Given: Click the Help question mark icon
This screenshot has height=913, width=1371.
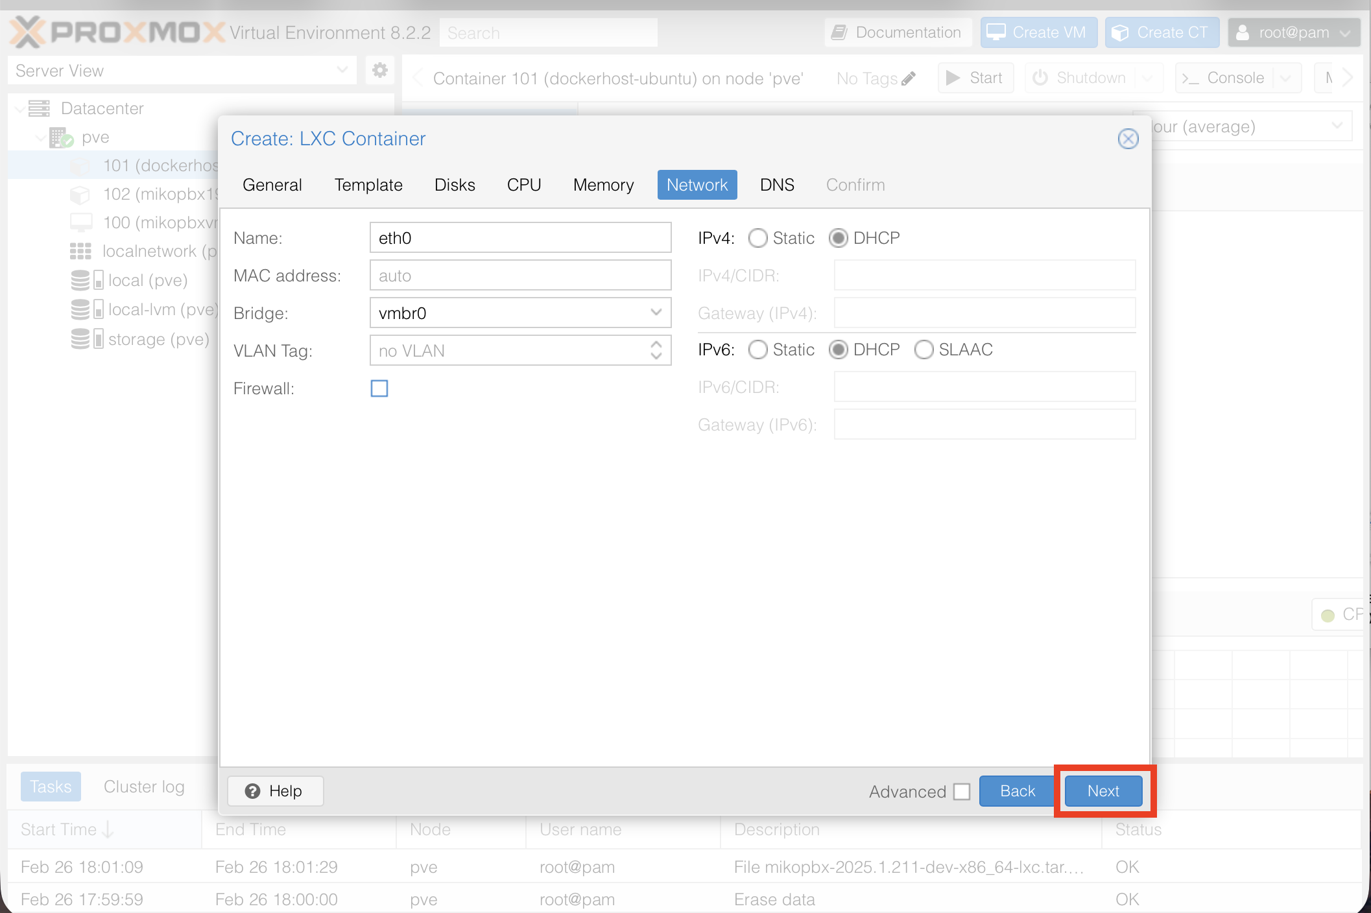Looking at the screenshot, I should tap(252, 791).
